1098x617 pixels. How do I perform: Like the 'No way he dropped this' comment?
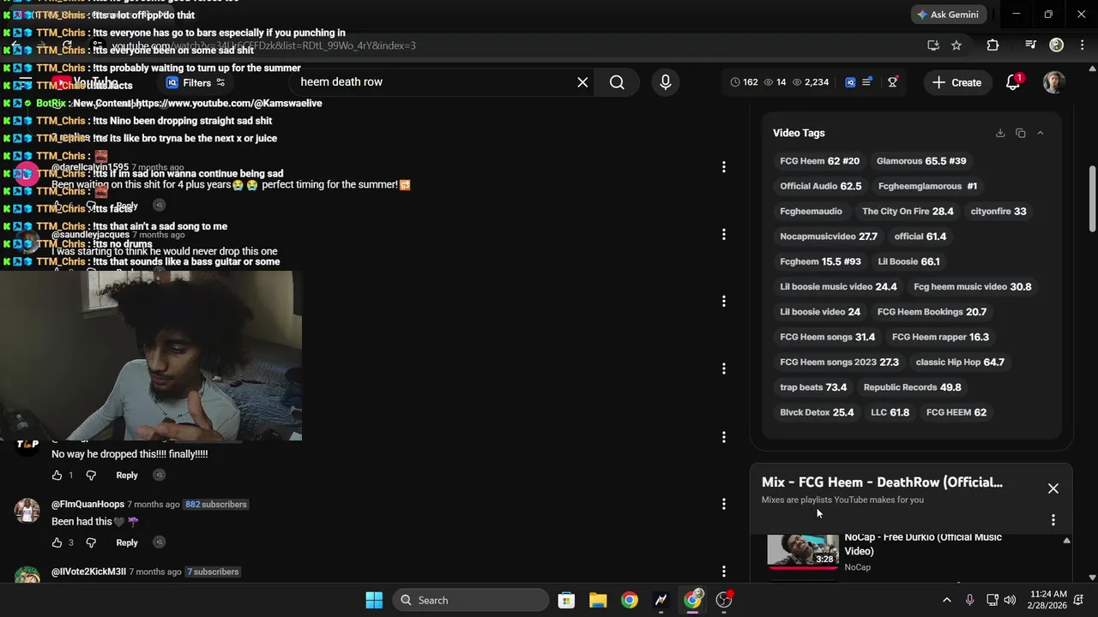pyautogui.click(x=57, y=475)
